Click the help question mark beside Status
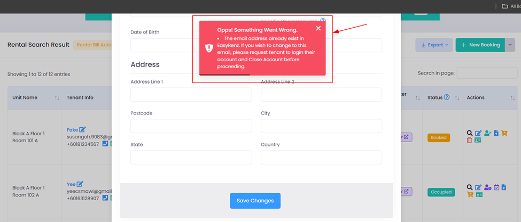The image size is (521, 222). pyautogui.click(x=447, y=97)
